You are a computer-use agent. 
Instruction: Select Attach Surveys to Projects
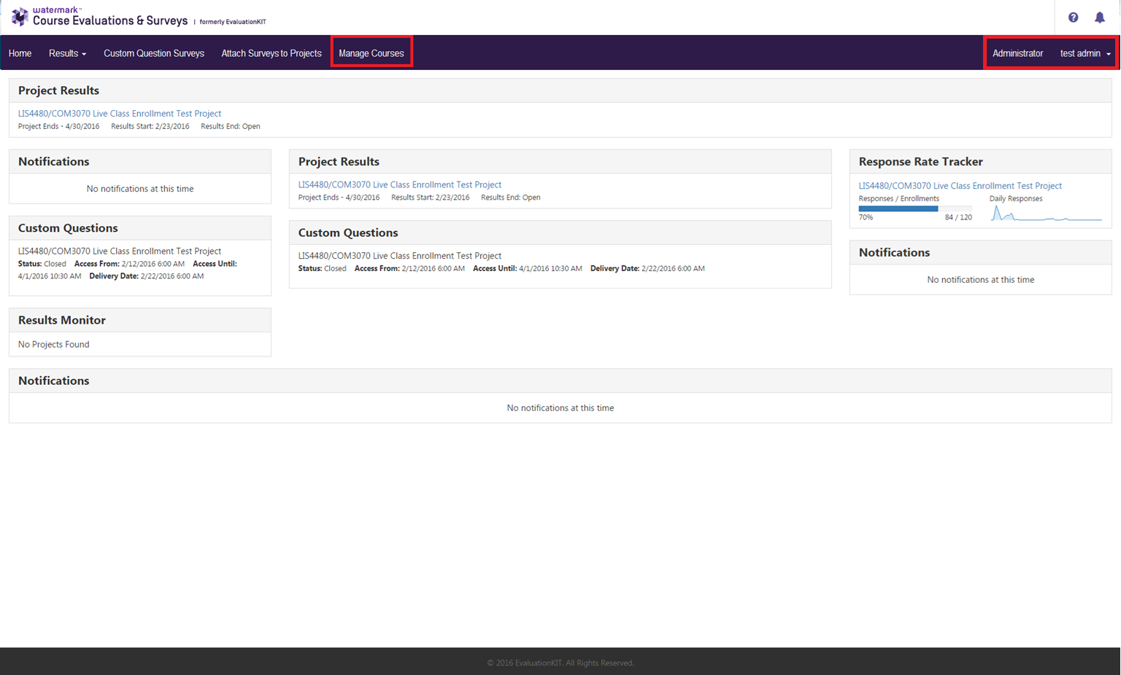click(x=271, y=53)
